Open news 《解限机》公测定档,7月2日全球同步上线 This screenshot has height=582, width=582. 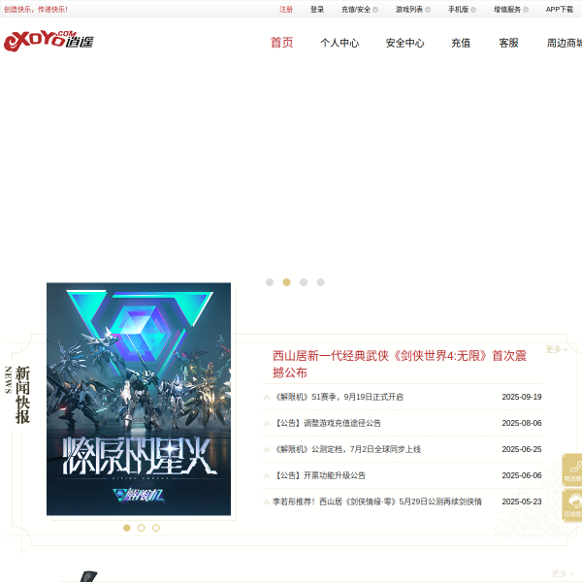[x=347, y=449]
